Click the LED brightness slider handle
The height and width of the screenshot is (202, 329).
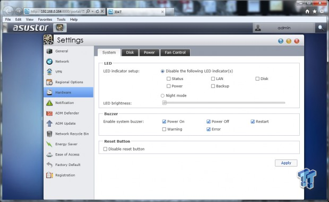pos(164,103)
